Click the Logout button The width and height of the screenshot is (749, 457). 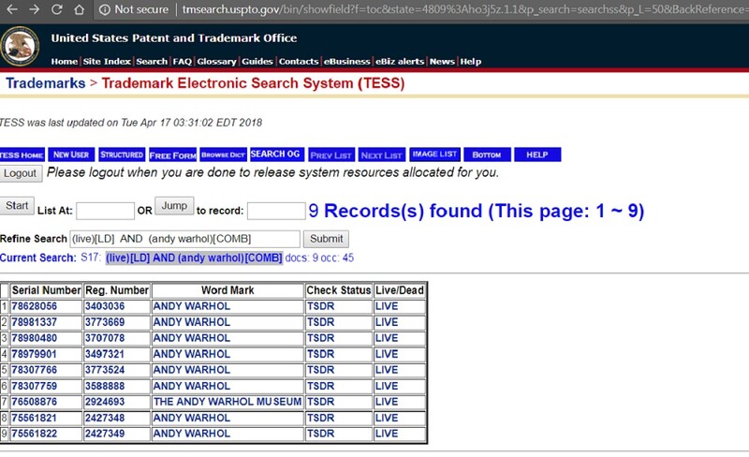tap(21, 173)
